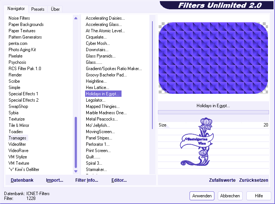Open the Über tab

coord(55,9)
